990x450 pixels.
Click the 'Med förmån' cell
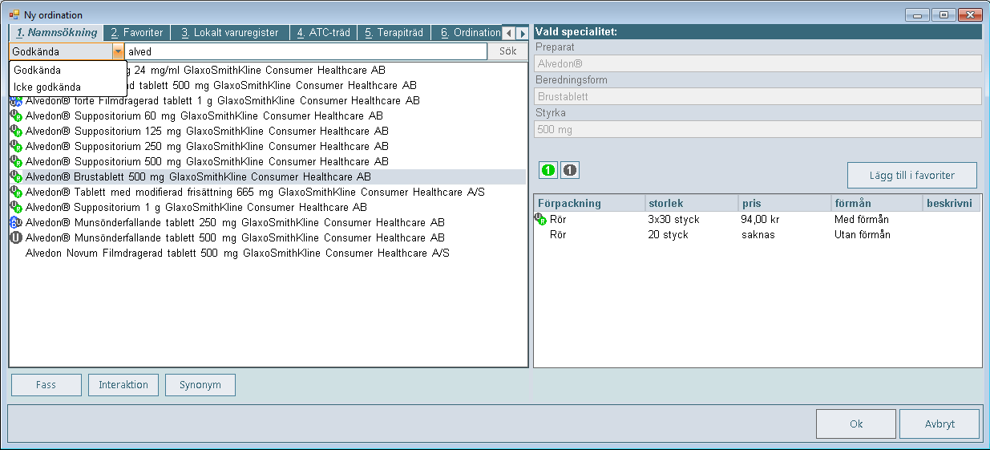coord(861,220)
